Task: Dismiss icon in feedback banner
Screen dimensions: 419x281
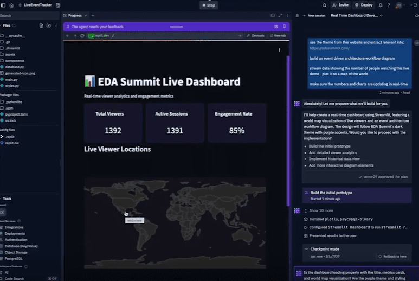Action: pyautogui.click(x=276, y=27)
